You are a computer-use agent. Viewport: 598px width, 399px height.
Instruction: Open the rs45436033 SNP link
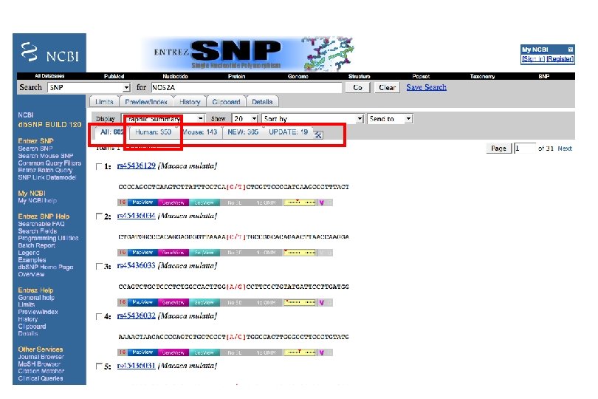coord(136,266)
